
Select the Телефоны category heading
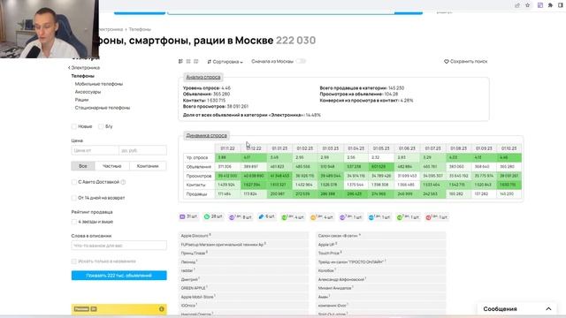tap(82, 76)
